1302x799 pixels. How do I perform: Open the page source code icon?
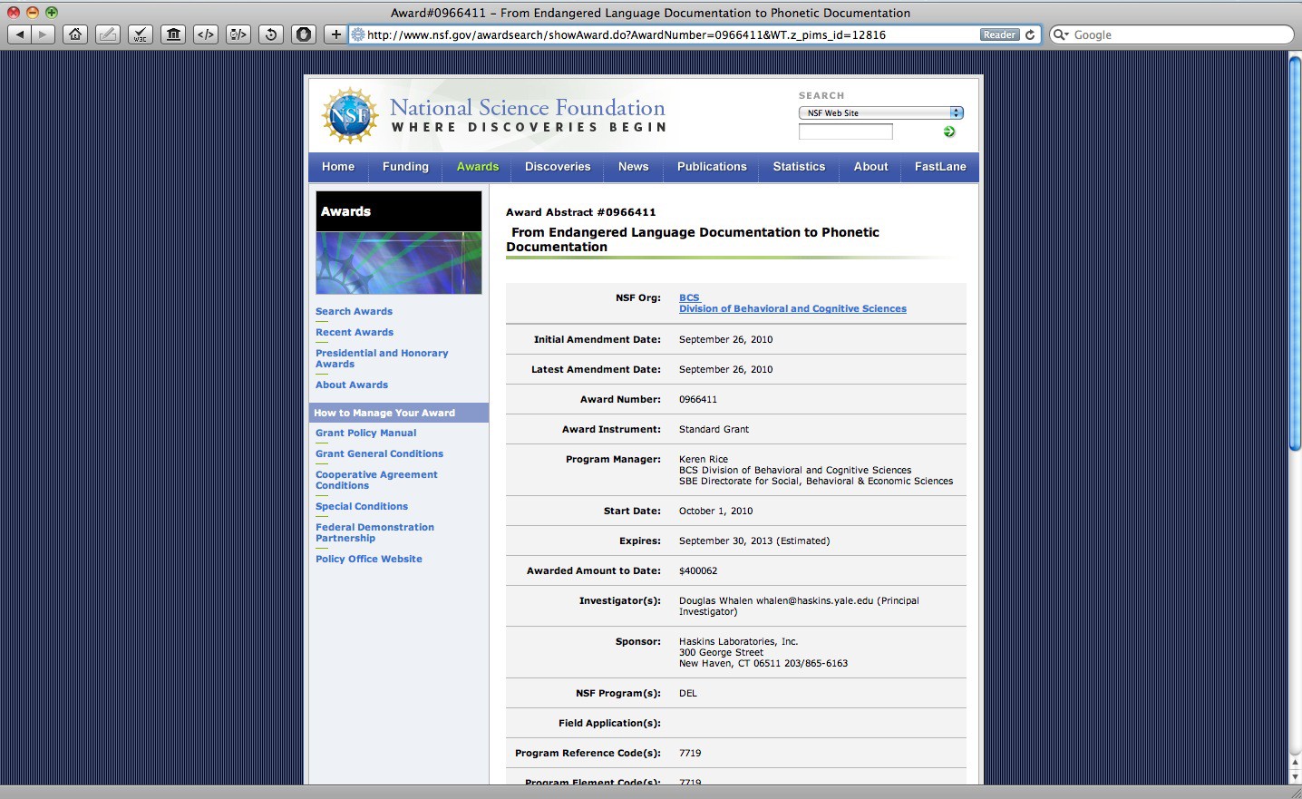(206, 34)
